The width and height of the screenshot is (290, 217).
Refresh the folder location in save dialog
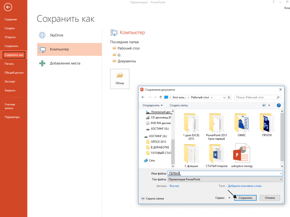[x=229, y=97]
